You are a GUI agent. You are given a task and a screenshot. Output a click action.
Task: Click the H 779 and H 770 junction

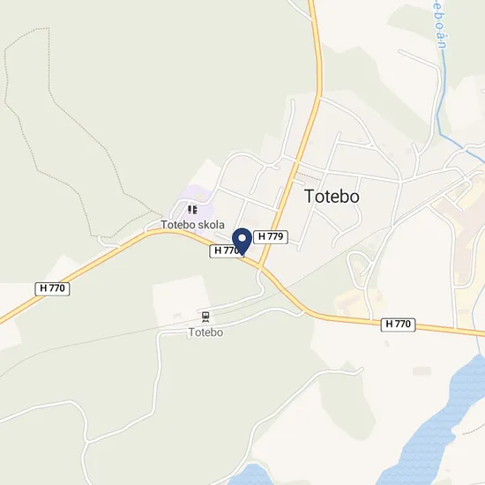tap(260, 266)
